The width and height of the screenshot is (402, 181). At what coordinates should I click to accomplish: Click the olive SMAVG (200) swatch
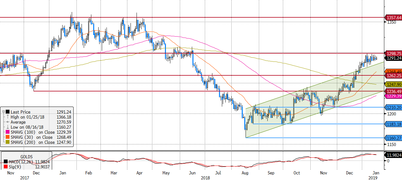click(x=8, y=142)
